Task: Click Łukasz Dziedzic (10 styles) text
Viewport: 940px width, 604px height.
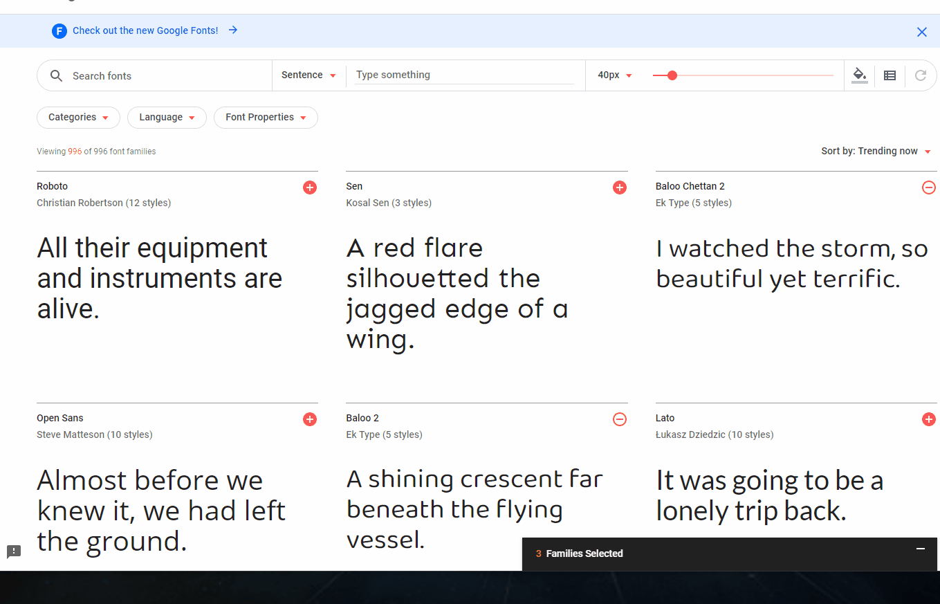Action: click(715, 434)
